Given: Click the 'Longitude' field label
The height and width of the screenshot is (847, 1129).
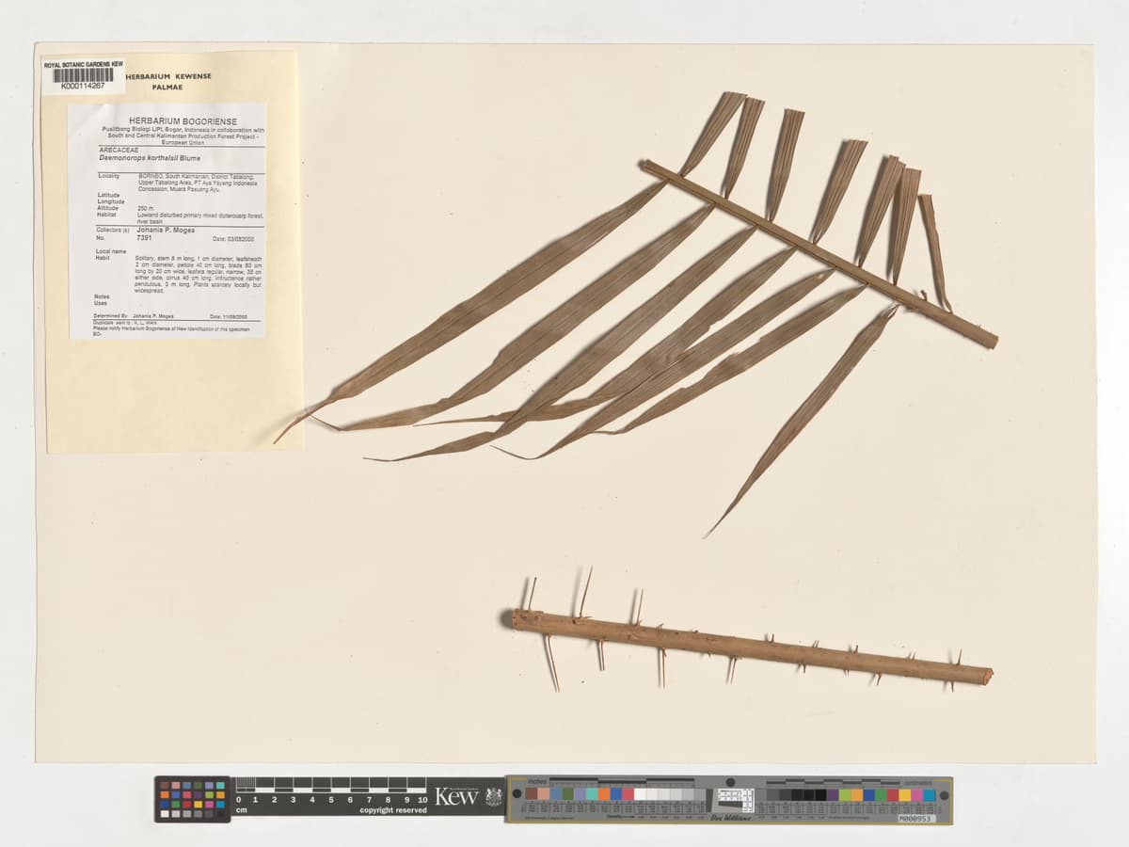Looking at the screenshot, I should [111, 201].
